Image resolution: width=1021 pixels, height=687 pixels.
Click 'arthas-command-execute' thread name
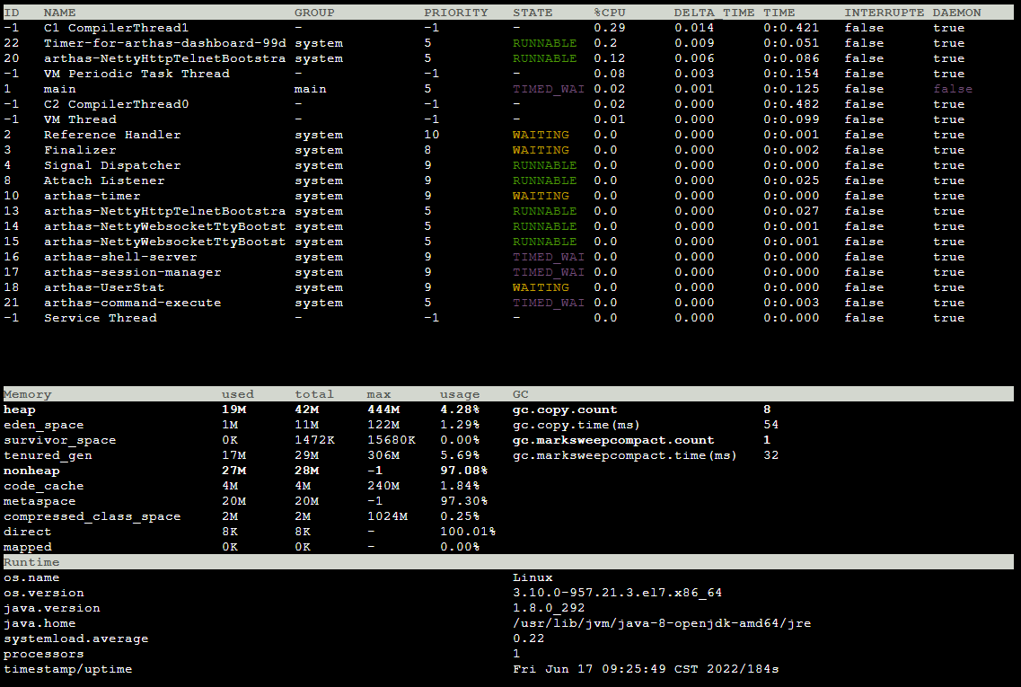click(132, 303)
